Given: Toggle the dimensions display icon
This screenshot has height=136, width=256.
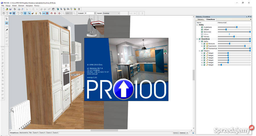Looking at the screenshot, I should click(44, 13).
